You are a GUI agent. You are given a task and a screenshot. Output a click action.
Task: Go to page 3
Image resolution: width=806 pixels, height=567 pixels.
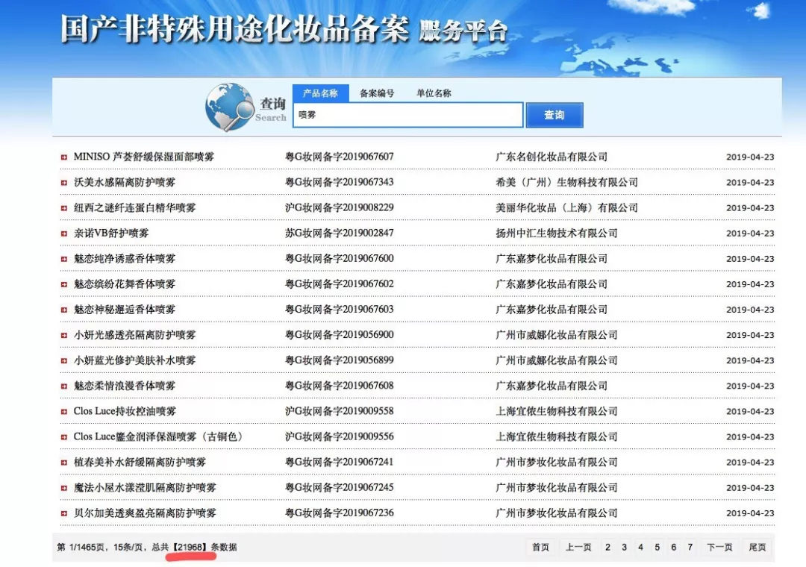tap(624, 547)
